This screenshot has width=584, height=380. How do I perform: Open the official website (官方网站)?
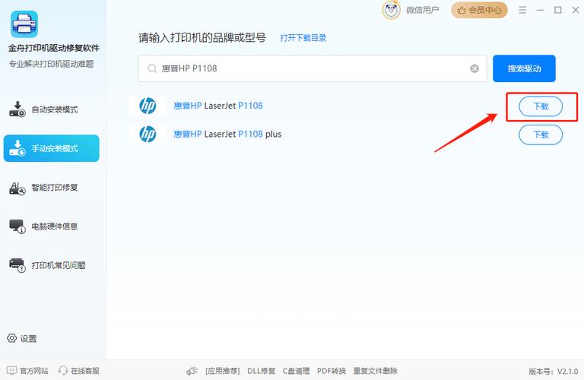pyautogui.click(x=27, y=371)
